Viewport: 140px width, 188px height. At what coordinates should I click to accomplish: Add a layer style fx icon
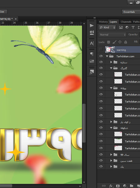click(x=111, y=186)
